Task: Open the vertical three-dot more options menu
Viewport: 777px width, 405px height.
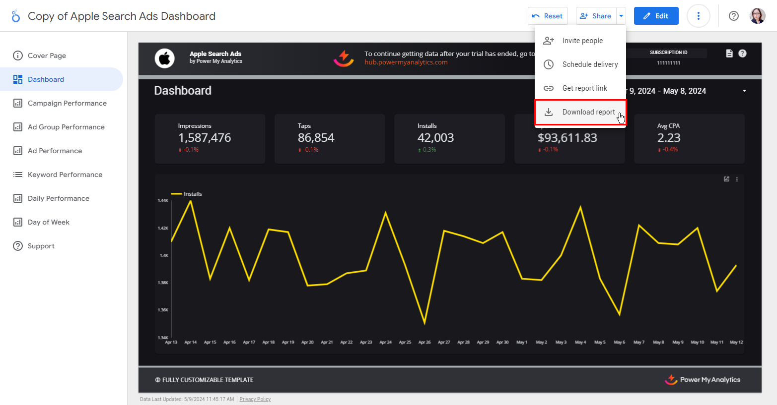Action: click(698, 16)
